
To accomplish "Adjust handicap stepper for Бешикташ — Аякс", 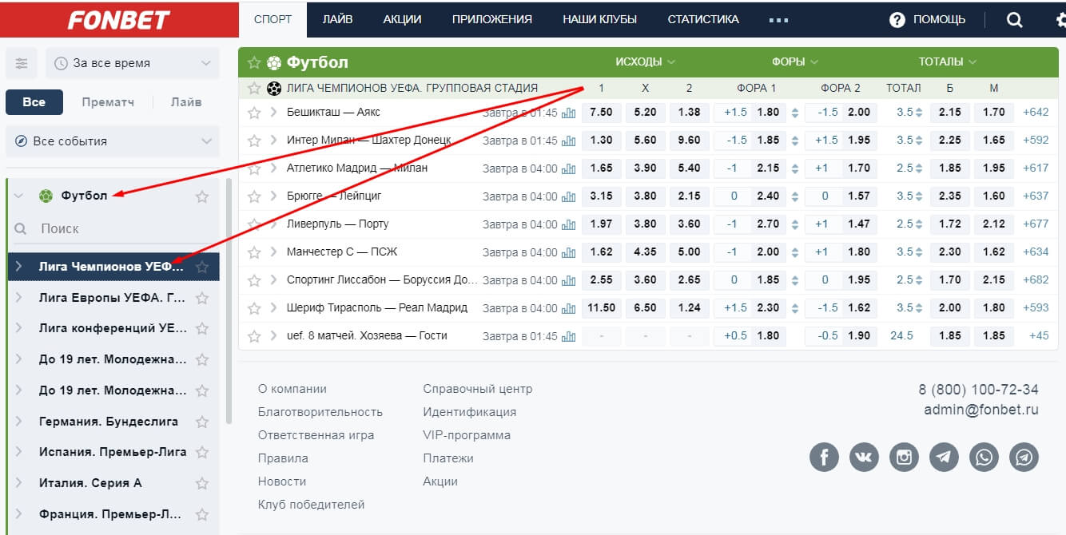I will click(x=794, y=113).
